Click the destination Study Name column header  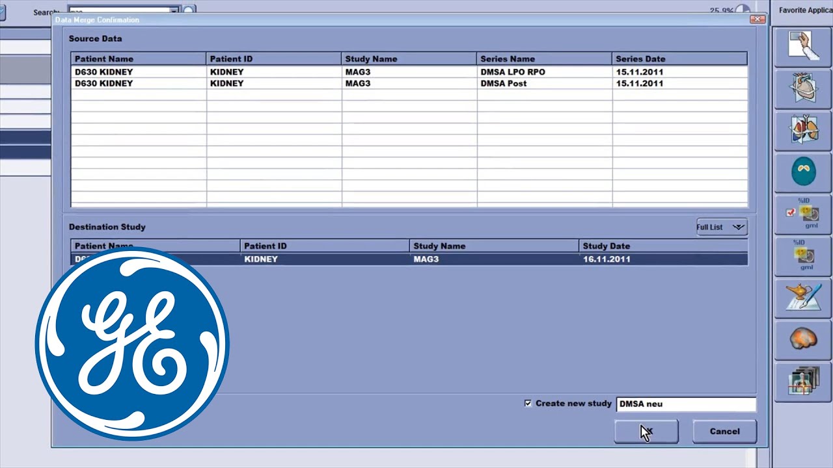(x=493, y=246)
